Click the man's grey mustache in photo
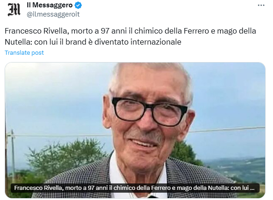273x200 pixels. click(x=145, y=134)
